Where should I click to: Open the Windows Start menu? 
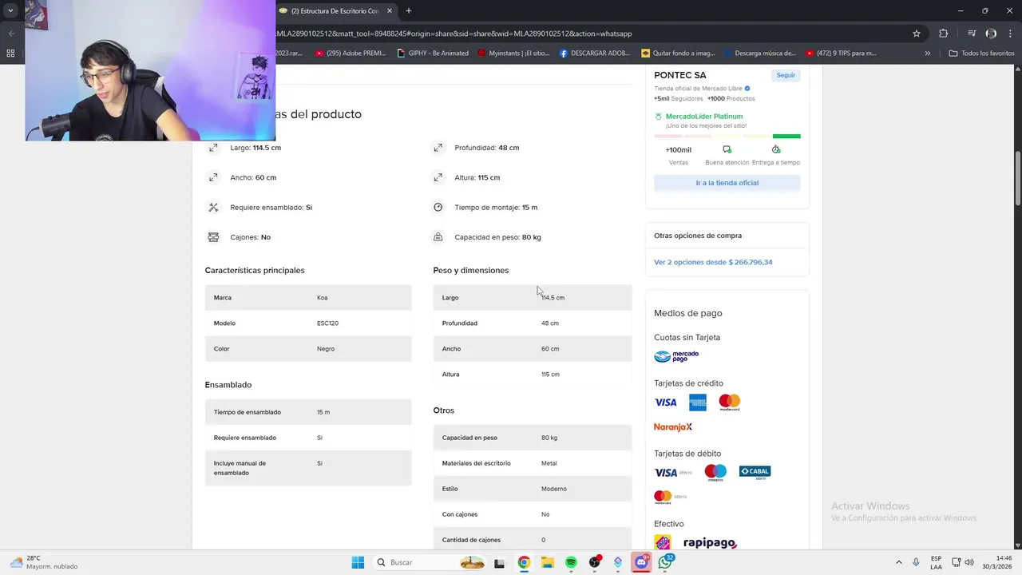358,562
